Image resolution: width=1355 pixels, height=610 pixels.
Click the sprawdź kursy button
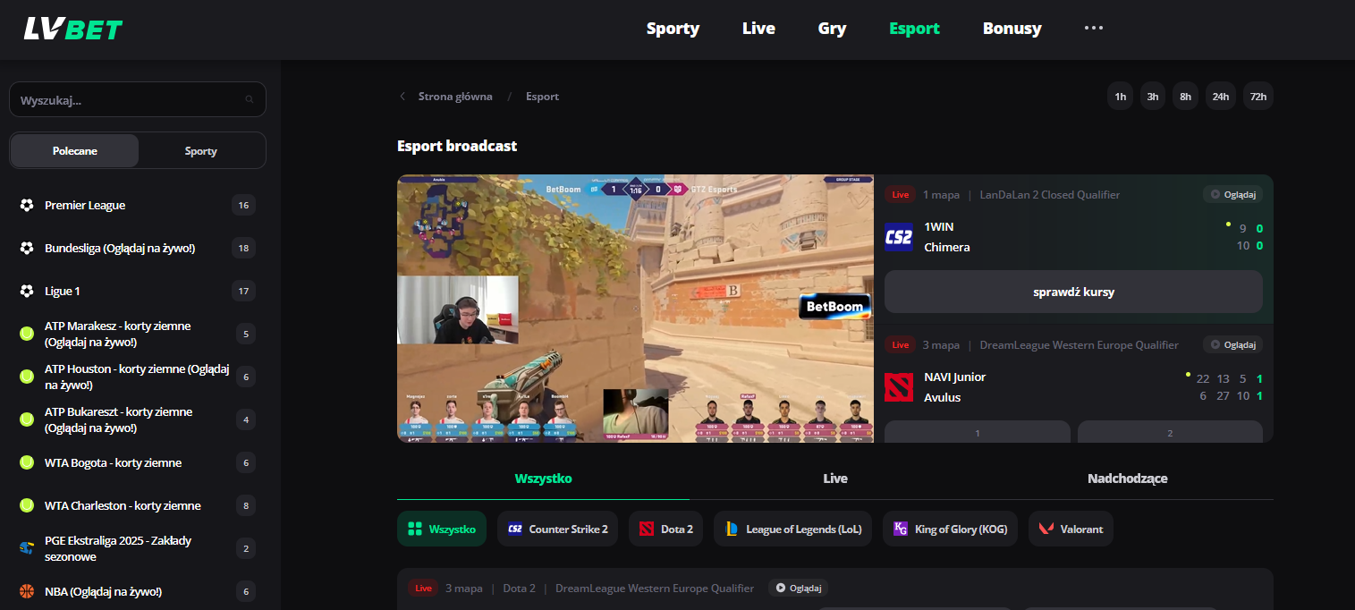(1073, 292)
